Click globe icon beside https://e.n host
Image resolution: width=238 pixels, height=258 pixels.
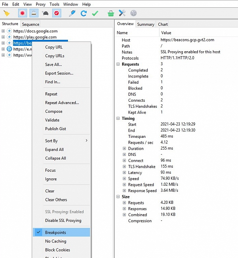(x=9, y=49)
